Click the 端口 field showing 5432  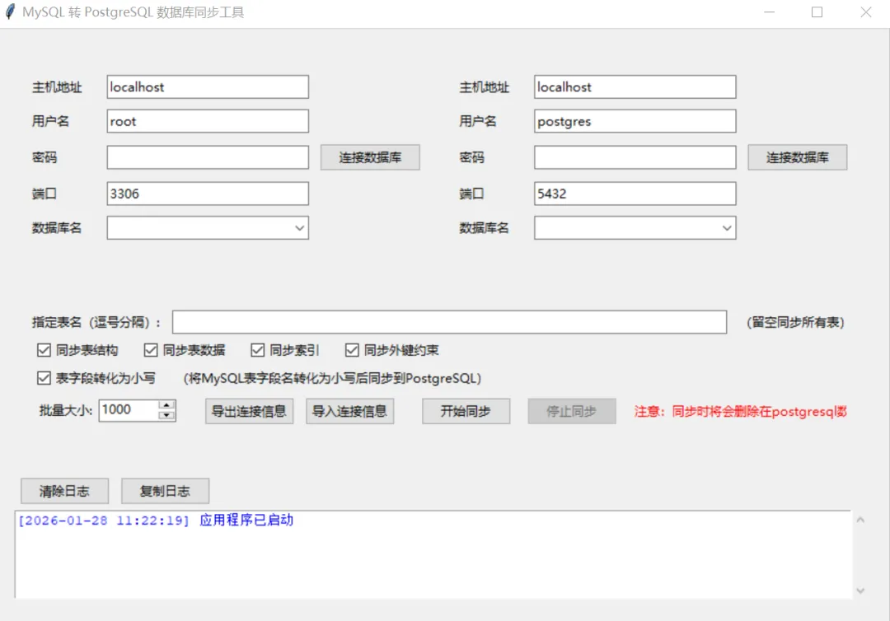[635, 194]
